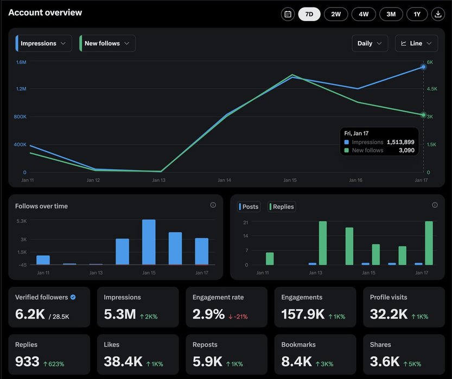452x379 pixels.
Task: Switch to the 3M time range
Action: click(391, 14)
